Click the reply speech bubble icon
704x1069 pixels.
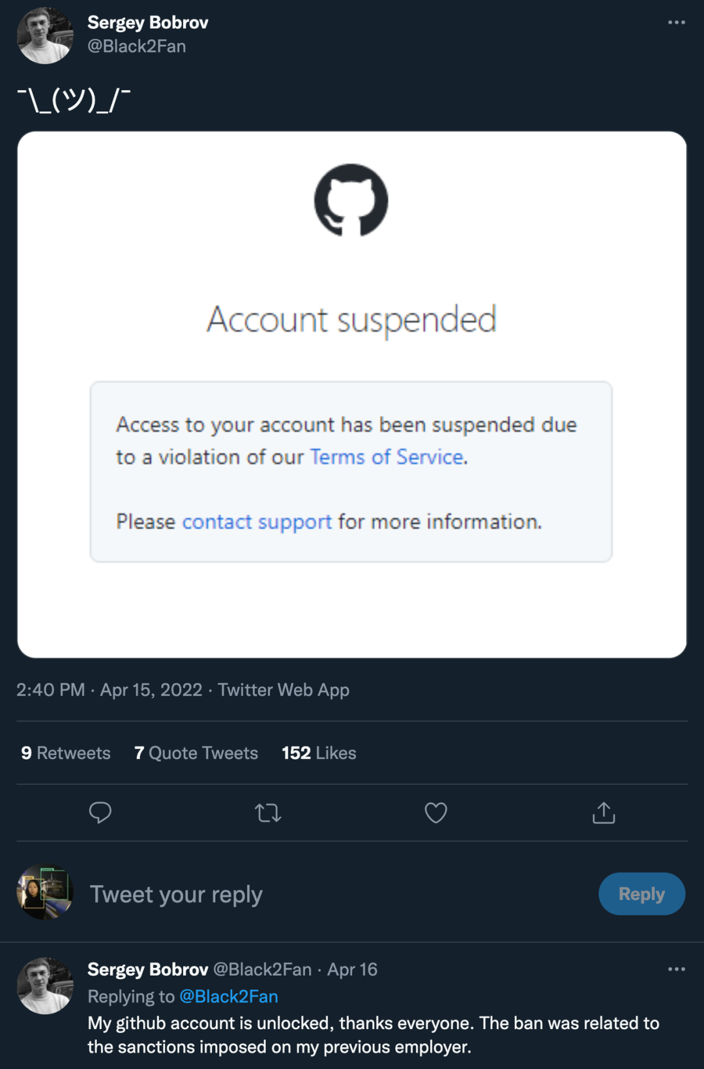click(100, 813)
